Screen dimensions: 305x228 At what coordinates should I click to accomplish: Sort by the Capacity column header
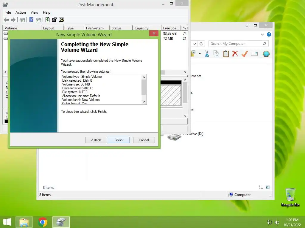[147, 28]
